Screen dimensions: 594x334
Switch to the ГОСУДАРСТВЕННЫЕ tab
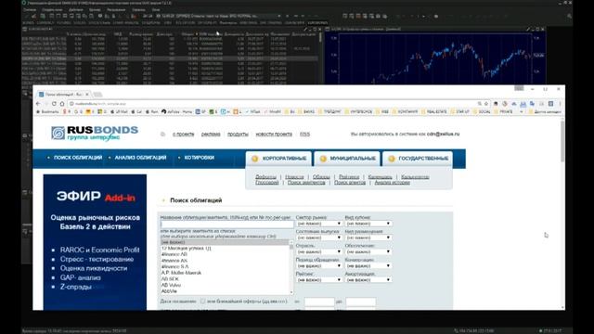coord(418,159)
